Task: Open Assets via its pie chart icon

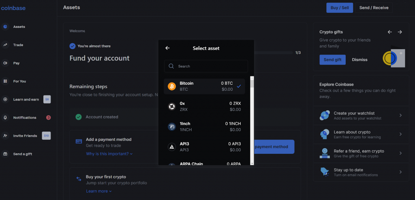Action: [x=5, y=27]
